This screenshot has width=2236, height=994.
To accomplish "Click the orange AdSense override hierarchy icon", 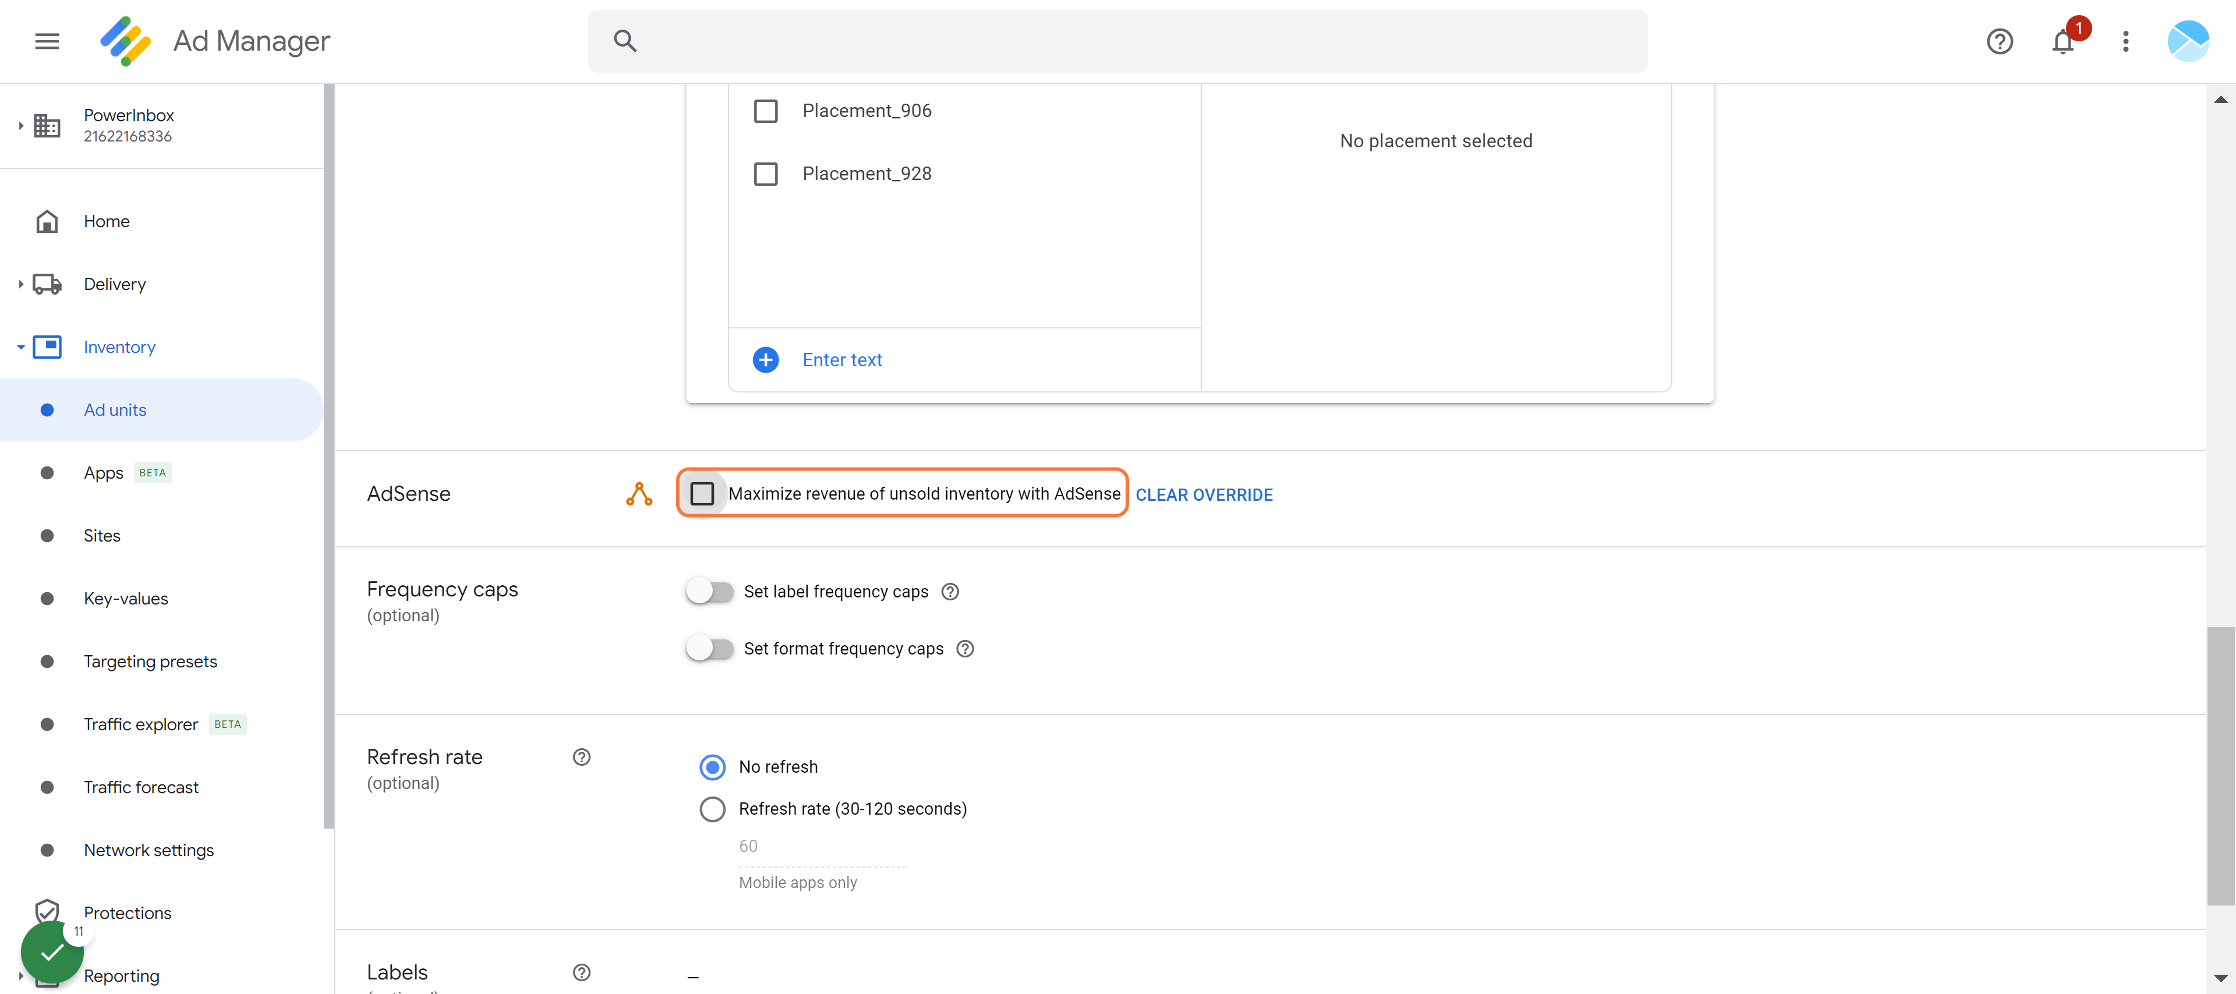I will pyautogui.click(x=639, y=494).
